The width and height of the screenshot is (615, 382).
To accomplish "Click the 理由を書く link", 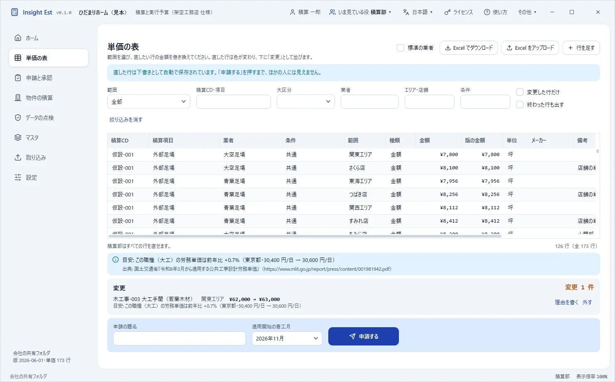I will pyautogui.click(x=566, y=302).
